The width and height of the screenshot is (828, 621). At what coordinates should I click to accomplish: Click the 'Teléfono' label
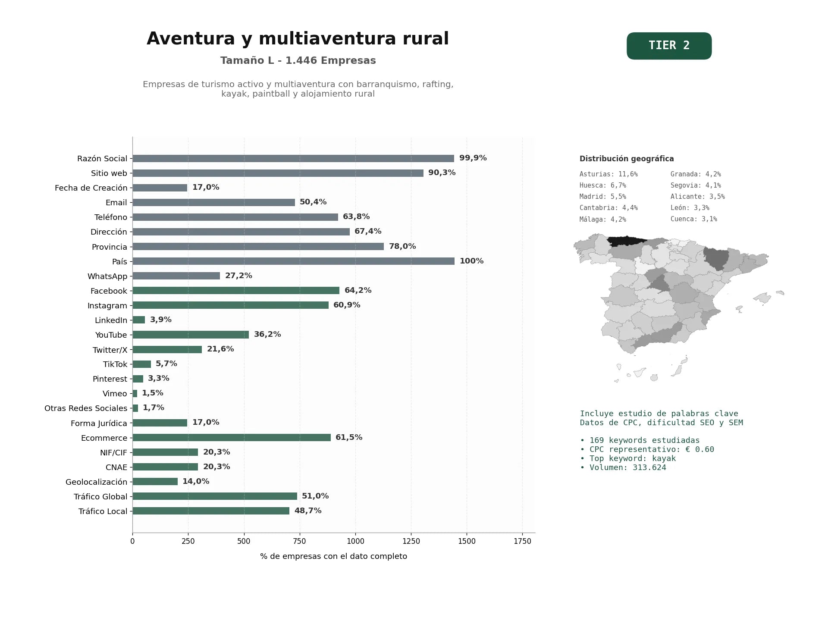point(111,217)
